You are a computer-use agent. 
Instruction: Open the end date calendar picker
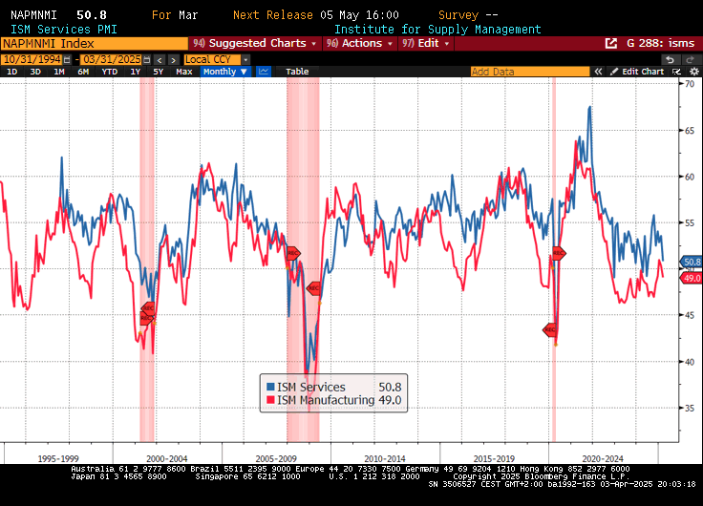pyautogui.click(x=146, y=59)
